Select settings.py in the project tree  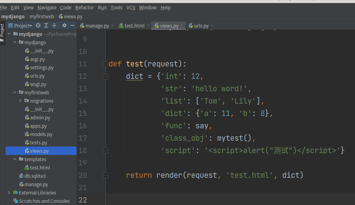click(39, 68)
